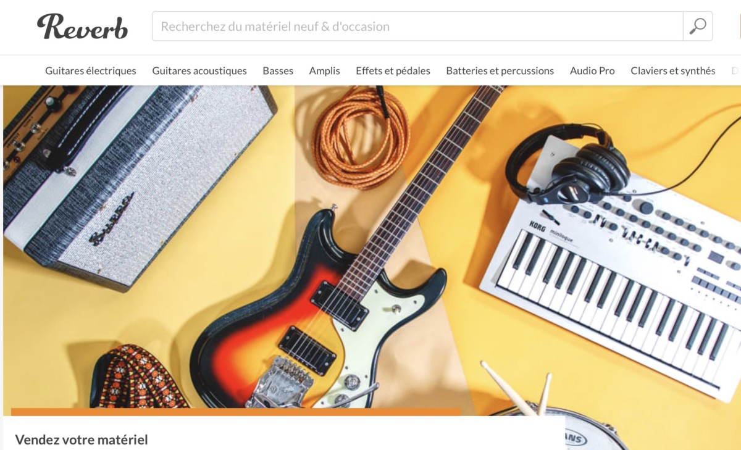Open the Reverb logo homepage
Screen dimensions: 741x450
point(82,27)
